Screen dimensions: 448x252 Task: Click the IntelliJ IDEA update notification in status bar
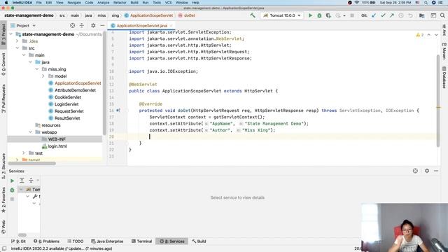(62, 248)
